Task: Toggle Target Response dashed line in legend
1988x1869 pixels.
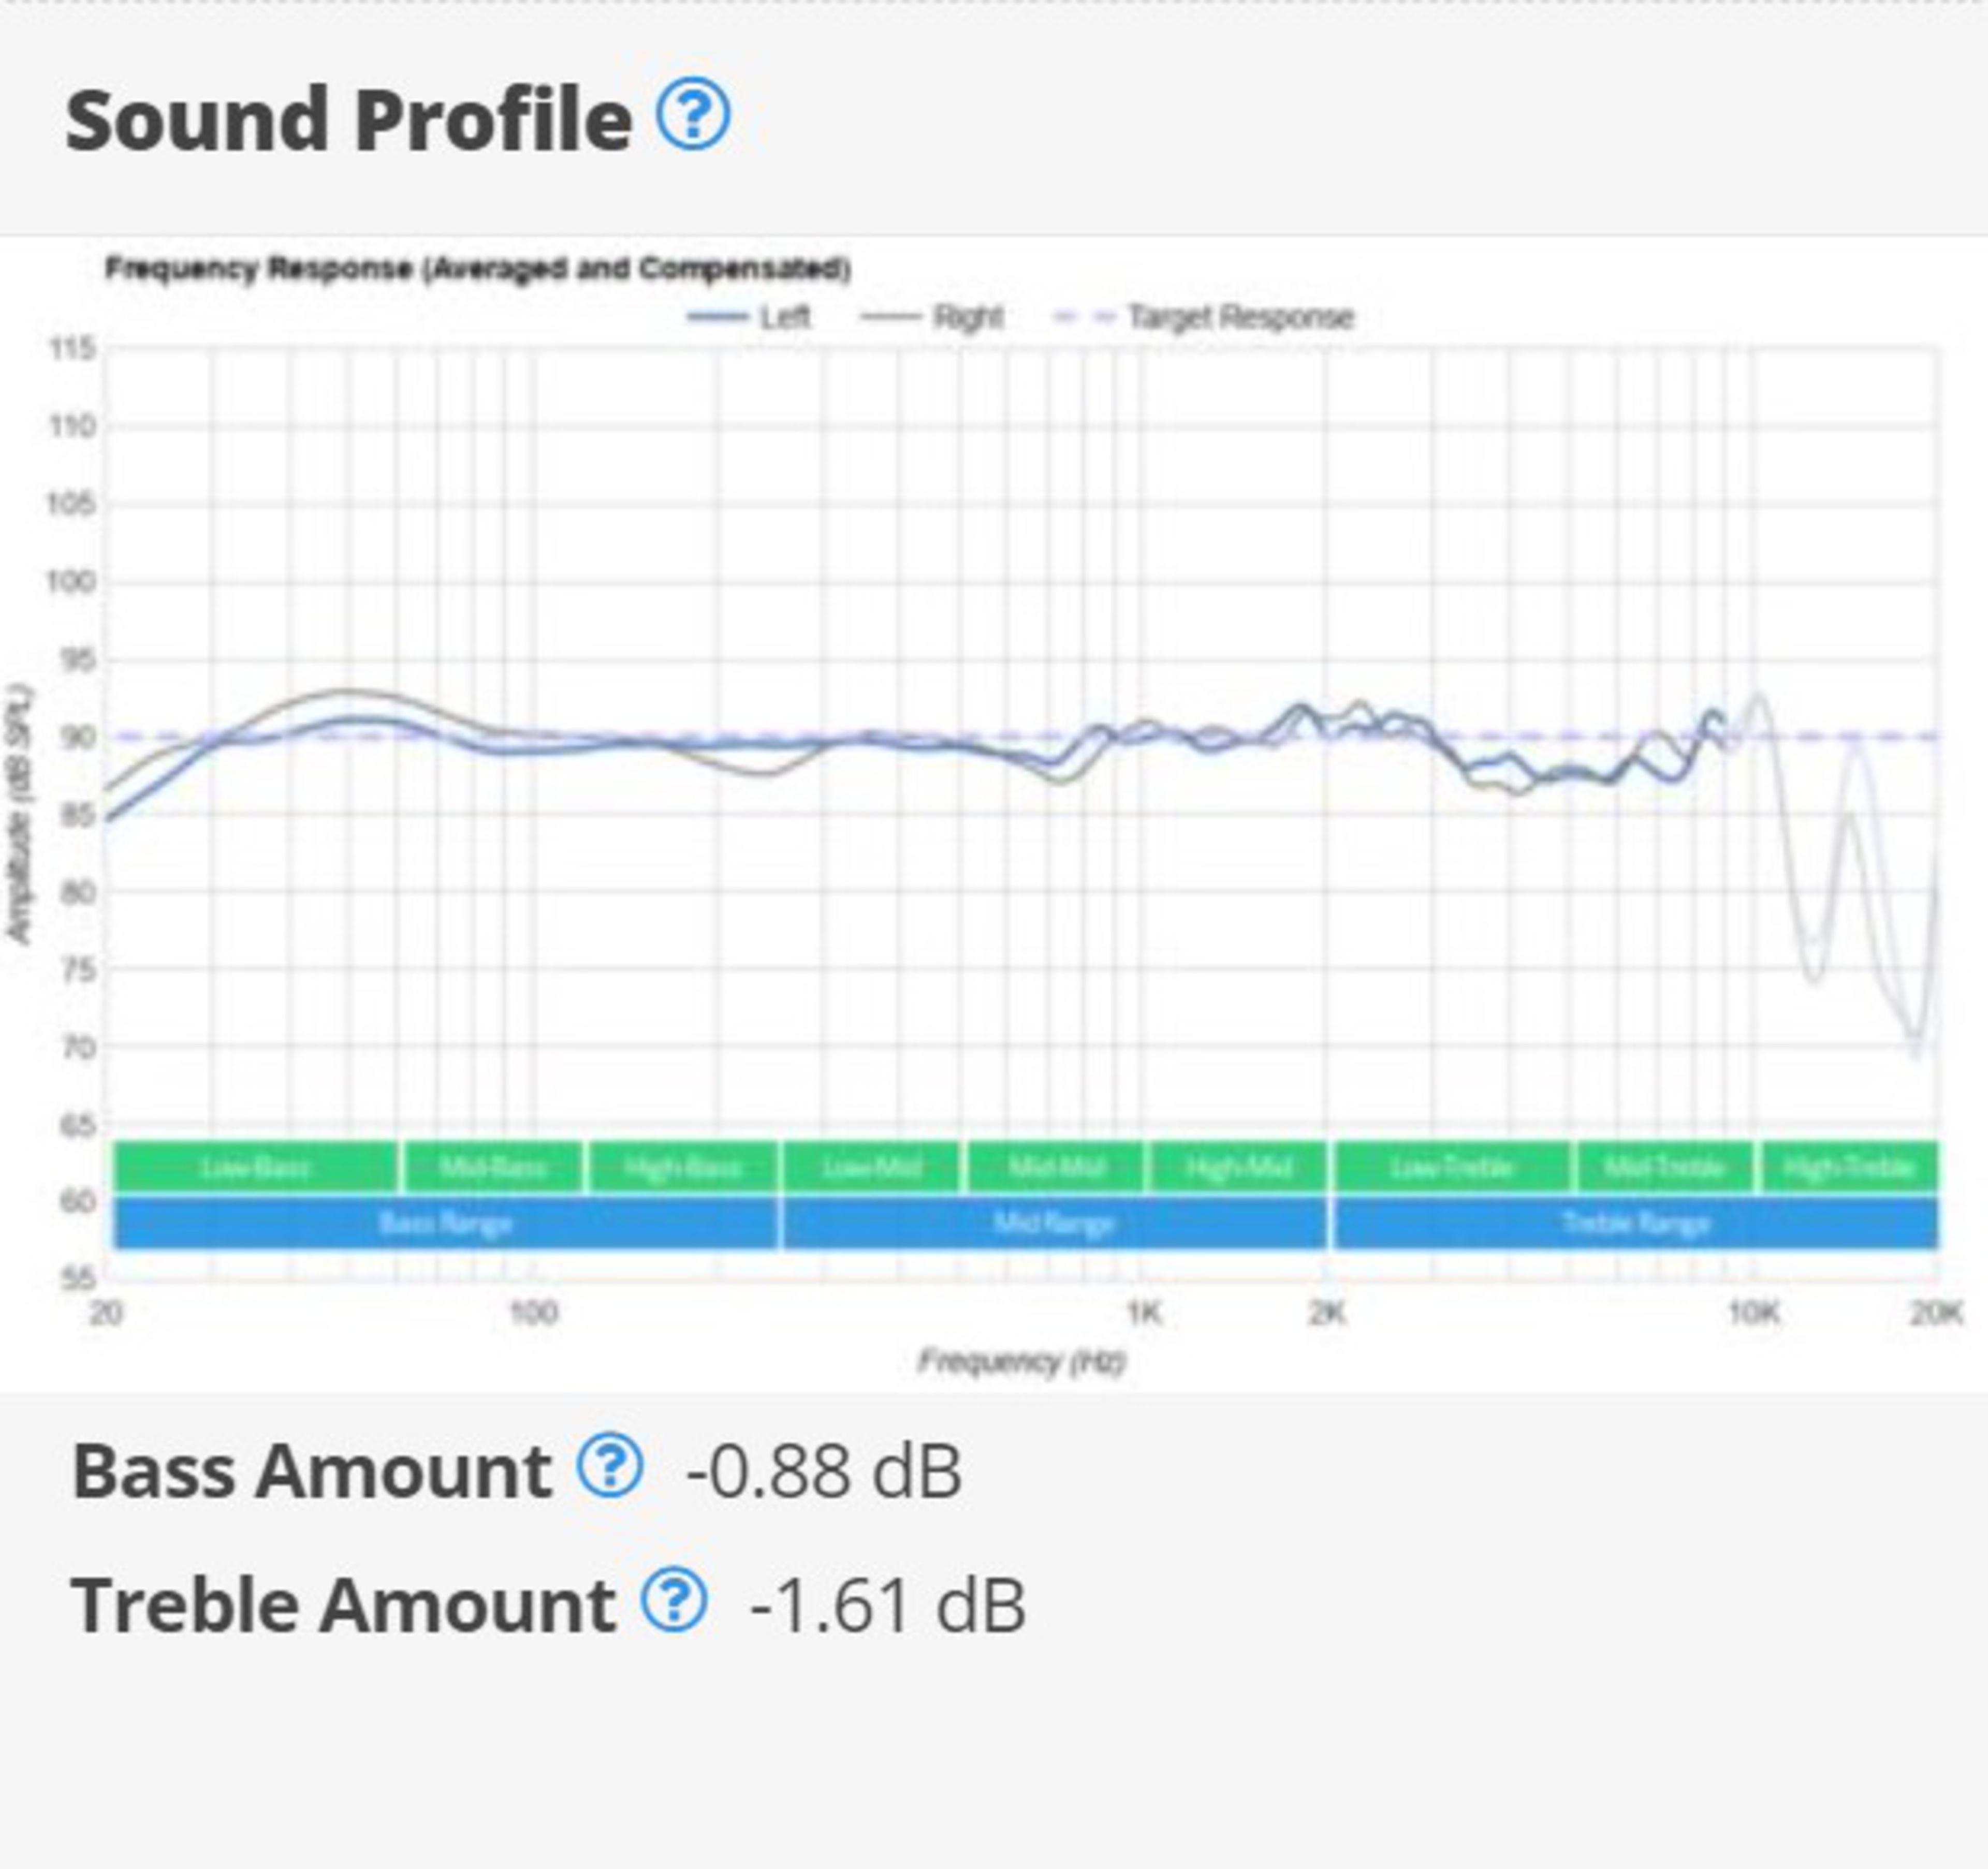Action: click(1239, 318)
